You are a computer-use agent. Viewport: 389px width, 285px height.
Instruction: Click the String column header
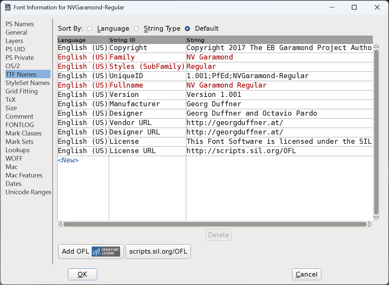(x=280, y=40)
